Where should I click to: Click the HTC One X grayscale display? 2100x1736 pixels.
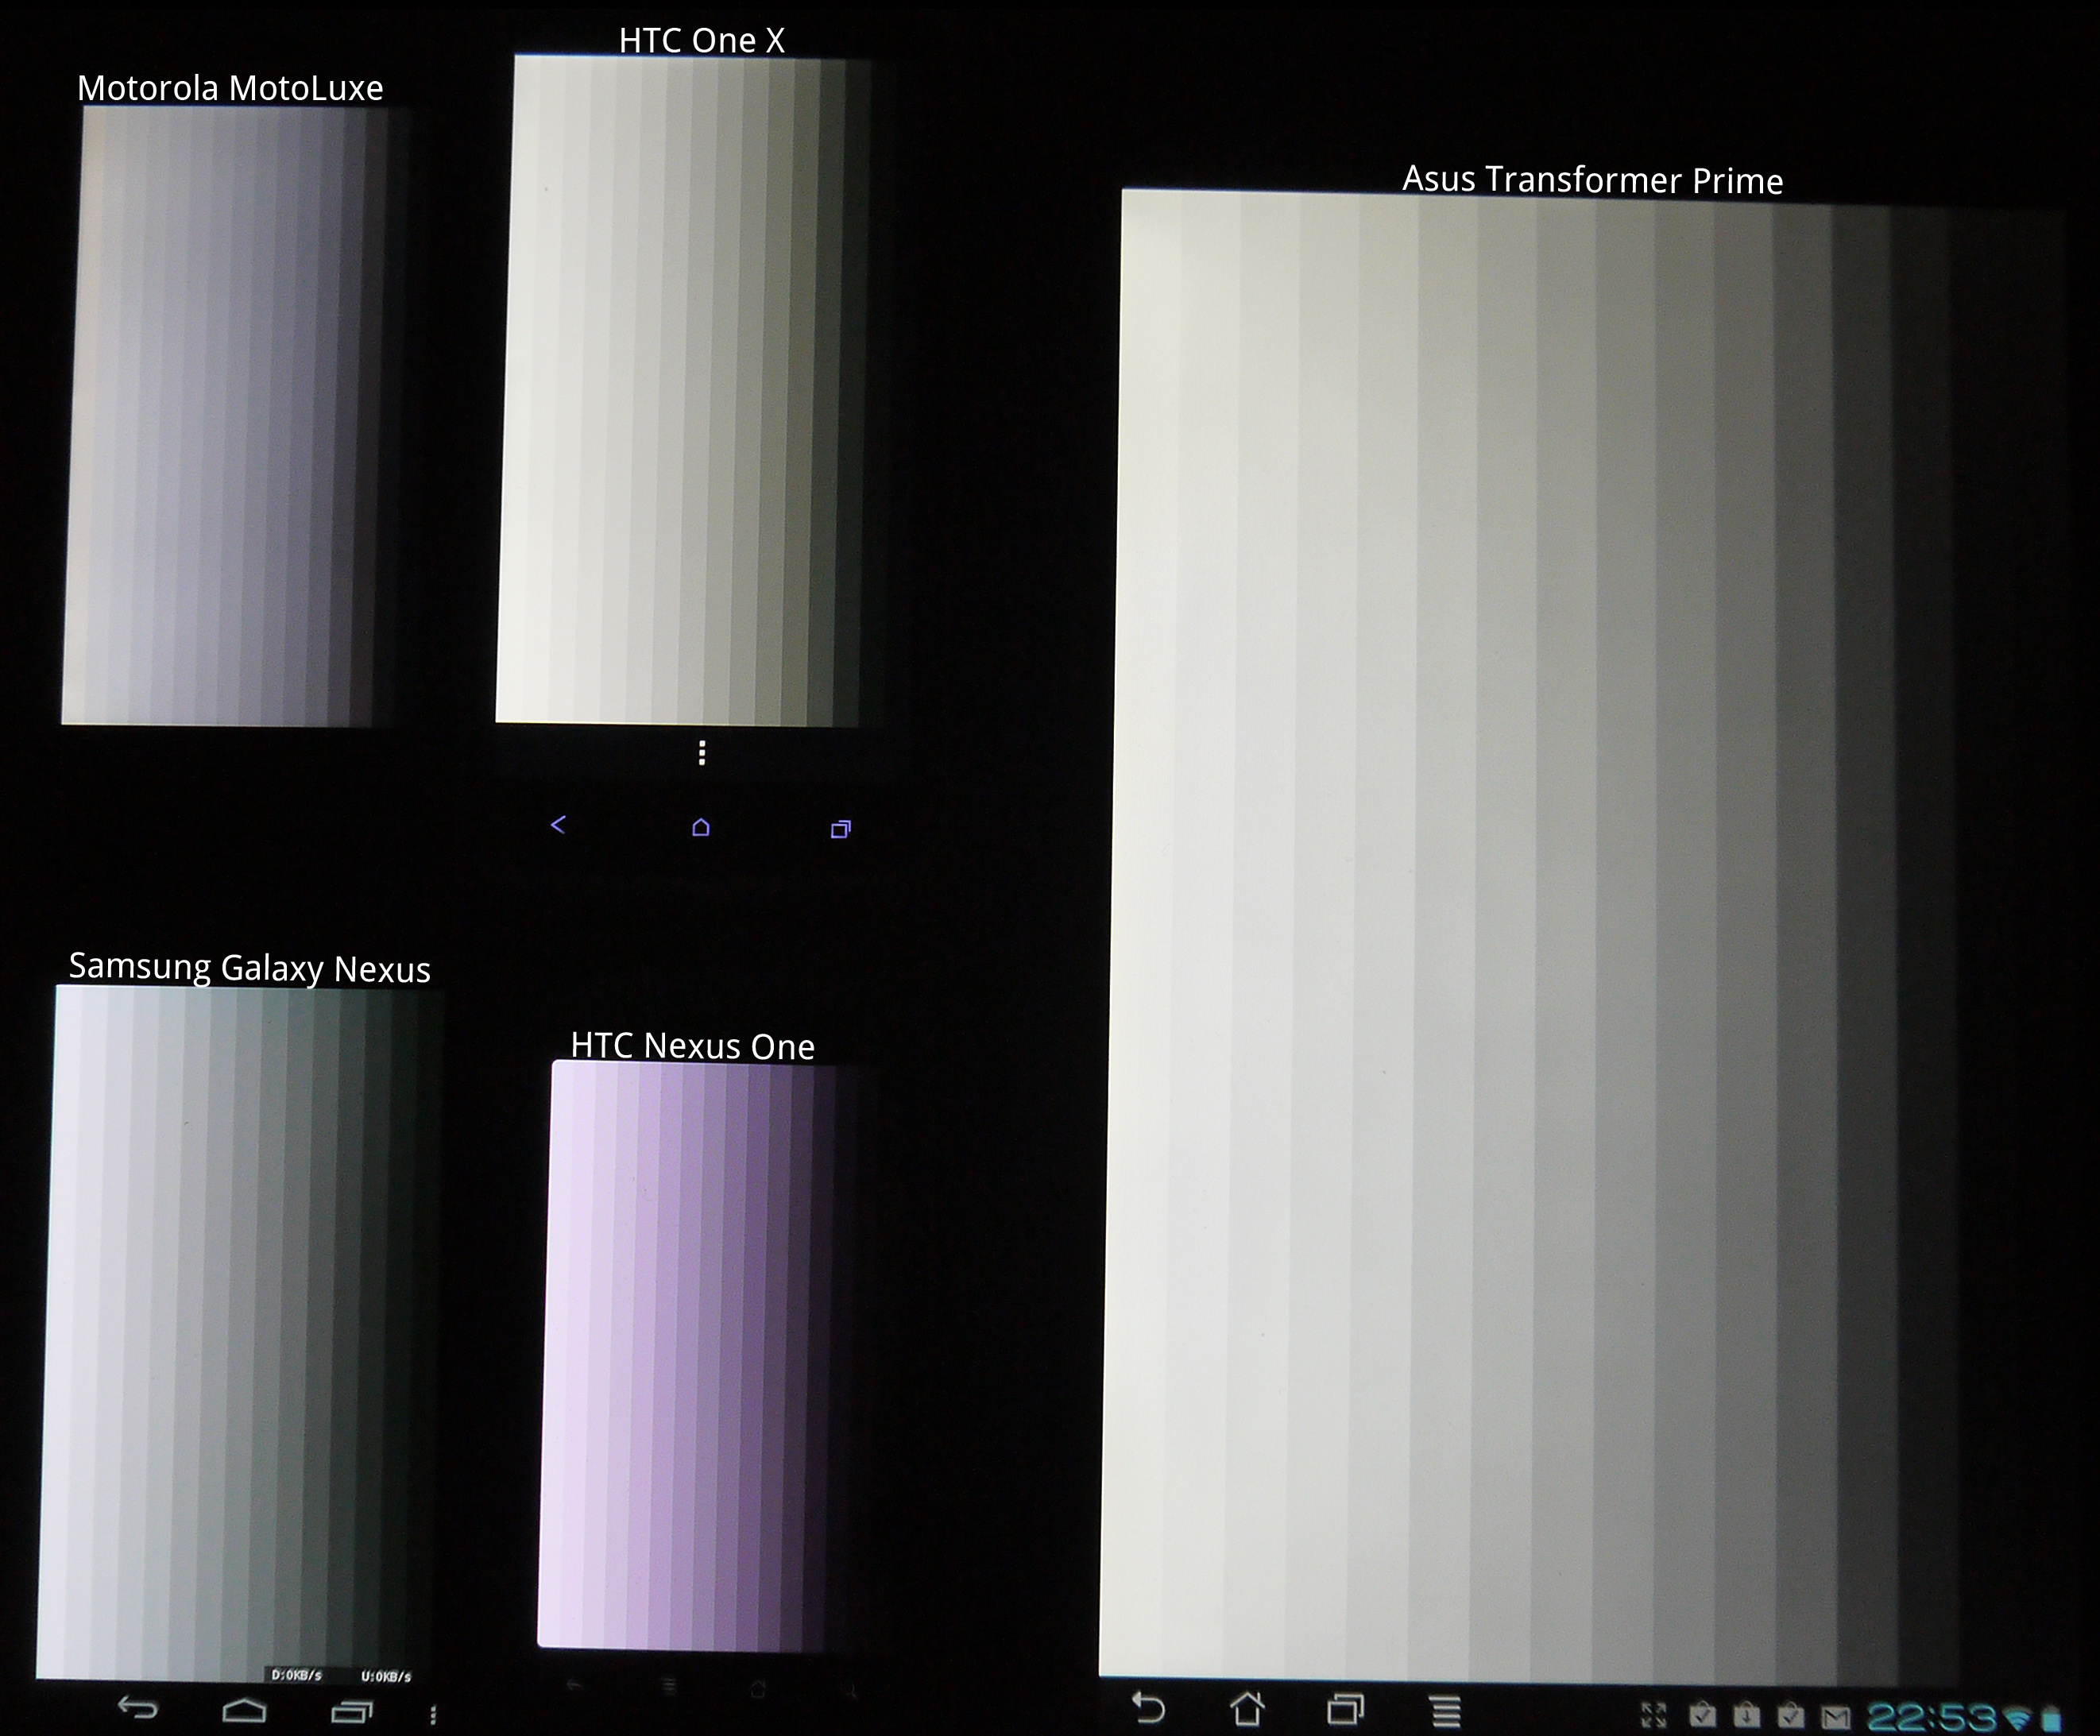pos(683,391)
